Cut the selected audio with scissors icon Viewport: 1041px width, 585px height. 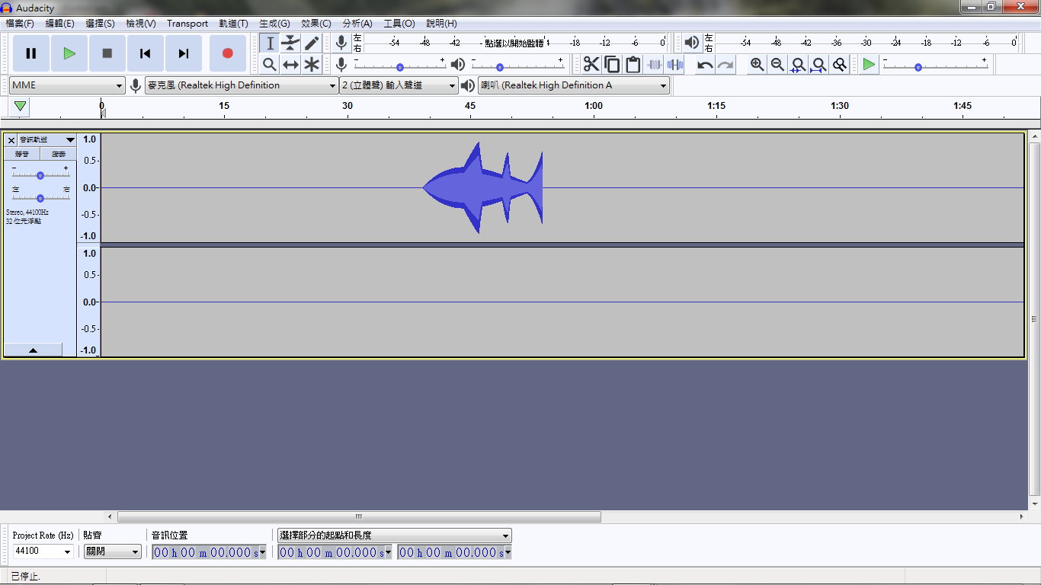[592, 65]
